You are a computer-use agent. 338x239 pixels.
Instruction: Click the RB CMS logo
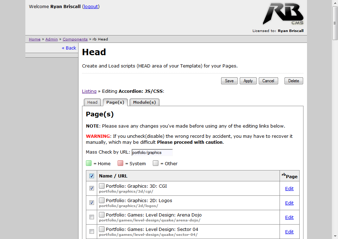click(x=283, y=14)
